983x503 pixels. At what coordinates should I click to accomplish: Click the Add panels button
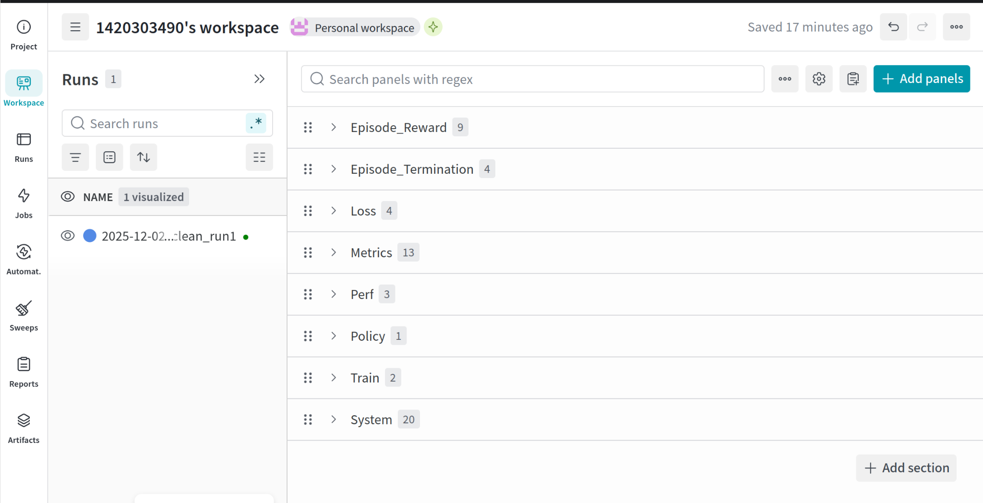tap(922, 79)
